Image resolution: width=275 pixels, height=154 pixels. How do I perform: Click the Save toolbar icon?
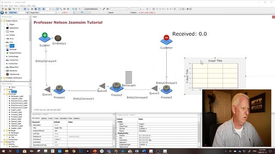coord(9,9)
